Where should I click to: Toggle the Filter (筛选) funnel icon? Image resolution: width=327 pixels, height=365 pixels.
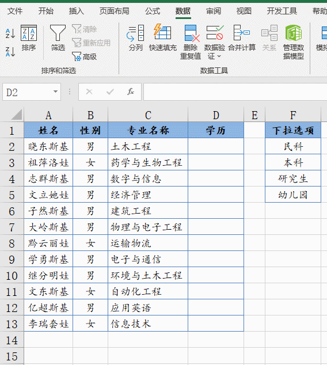point(58,38)
